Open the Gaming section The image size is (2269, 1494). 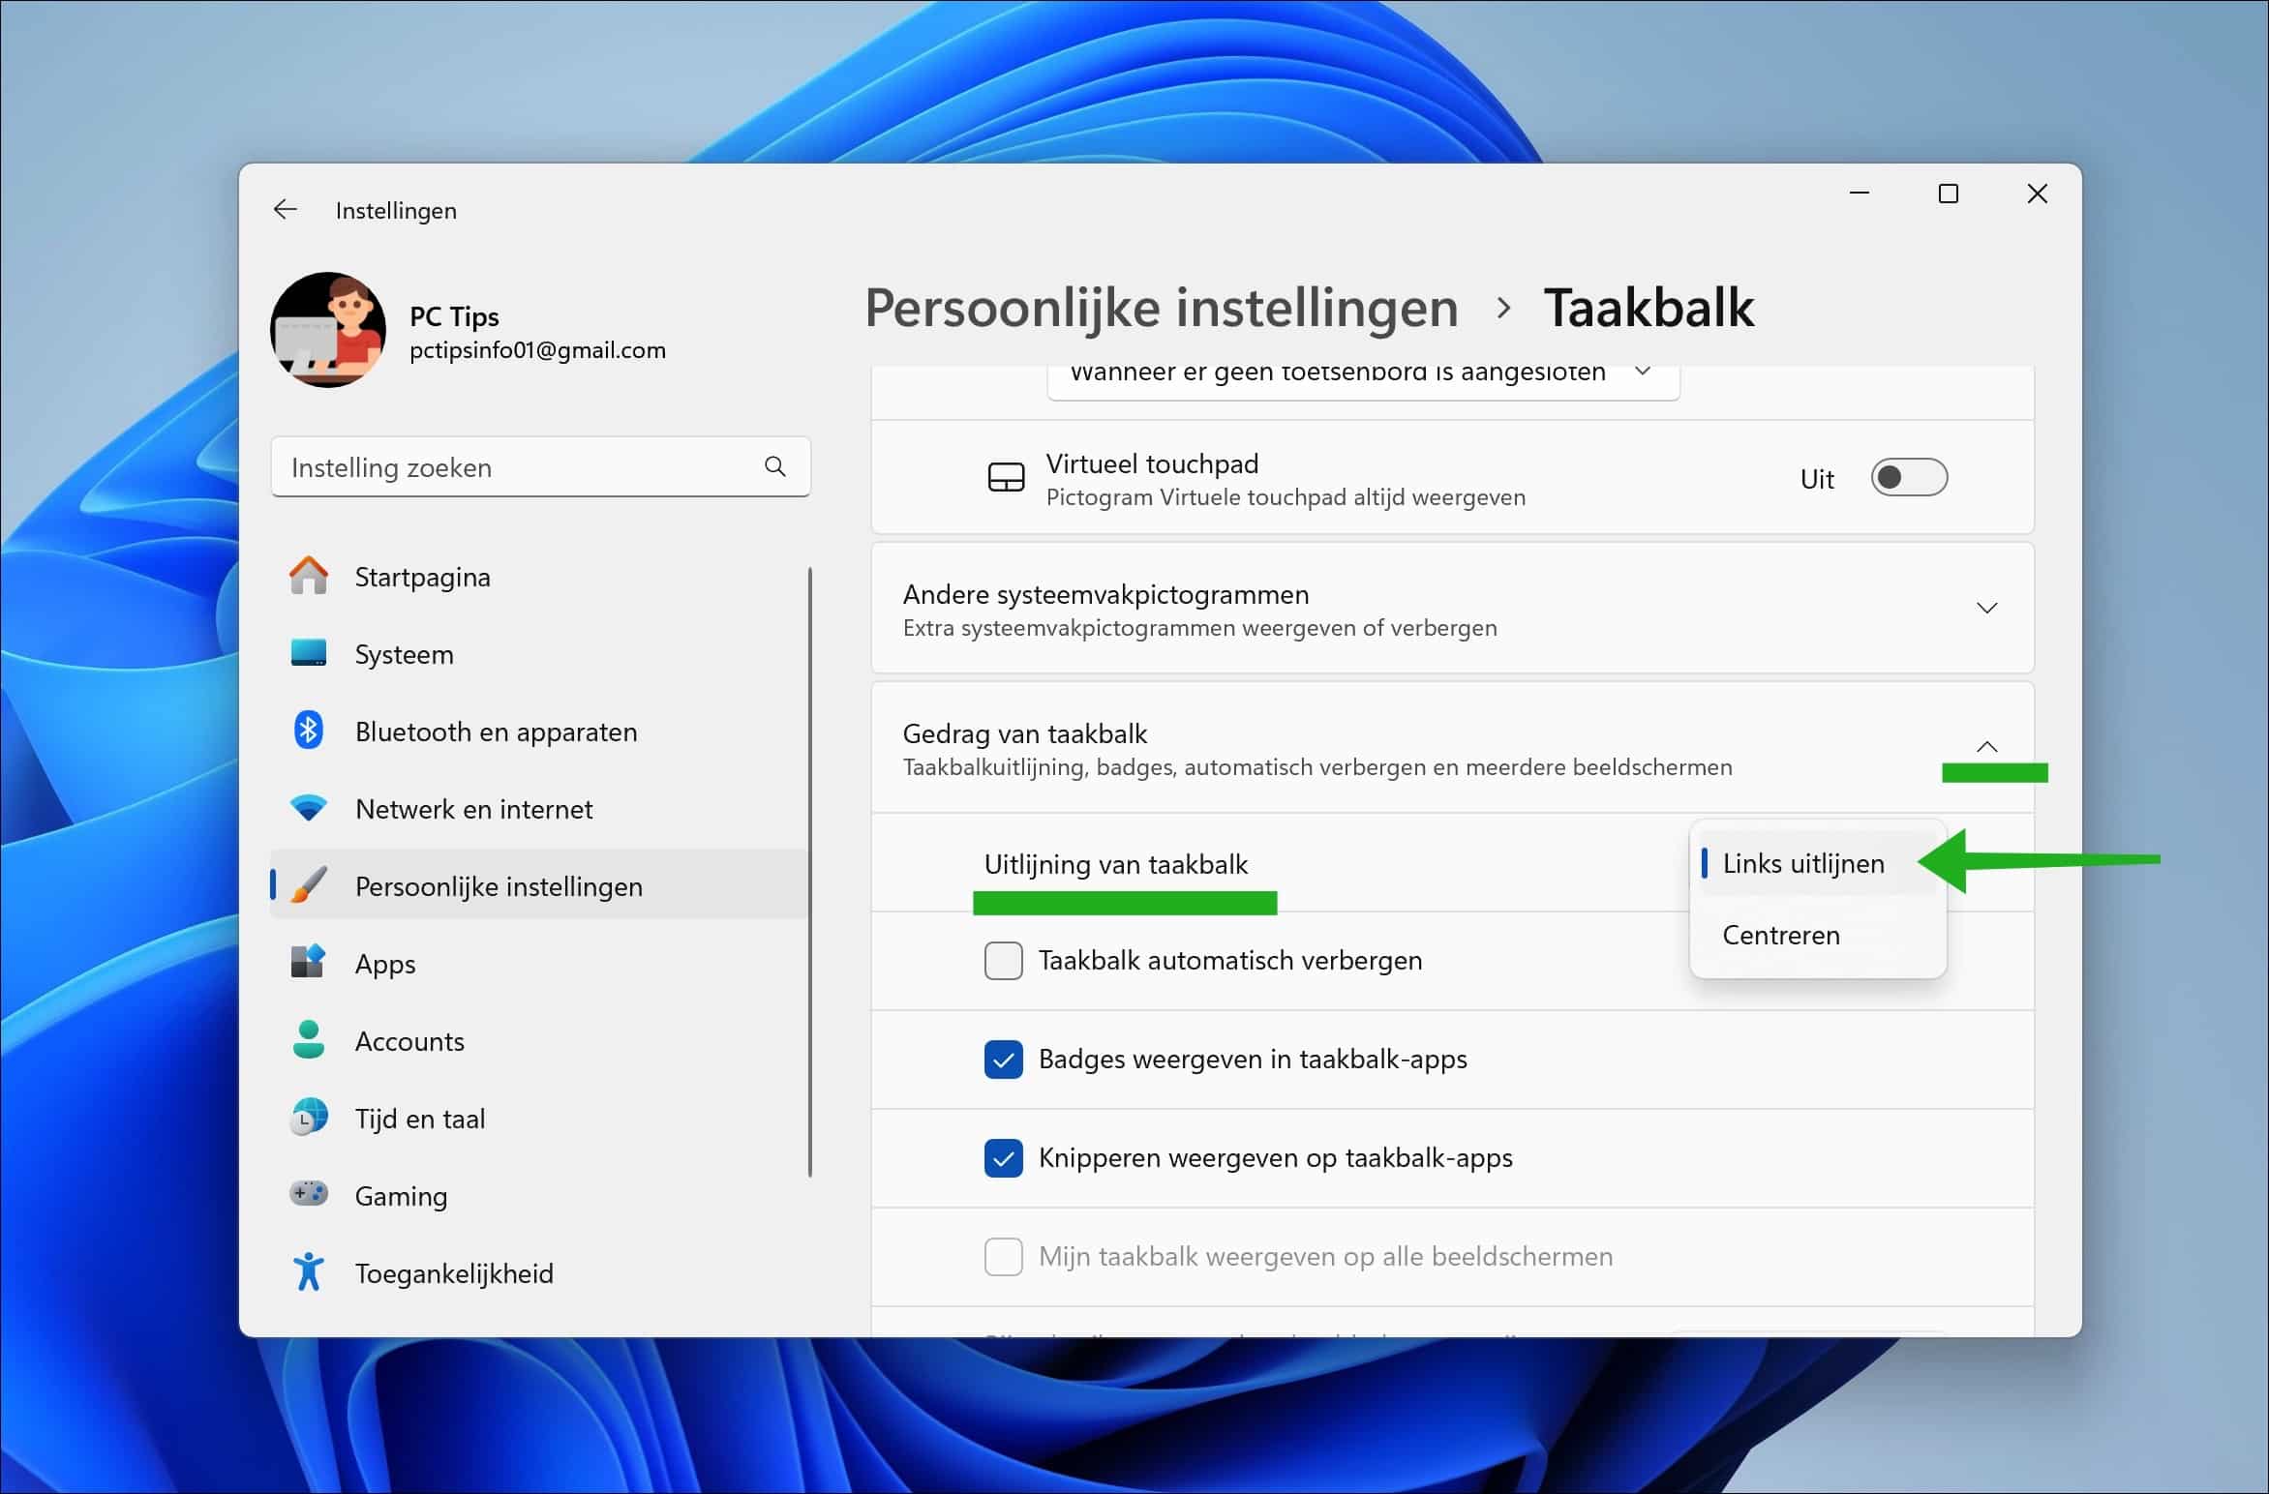(400, 1195)
